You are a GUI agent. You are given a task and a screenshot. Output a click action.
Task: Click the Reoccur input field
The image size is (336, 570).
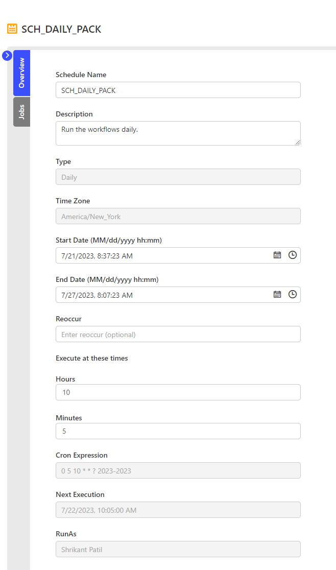click(x=178, y=334)
